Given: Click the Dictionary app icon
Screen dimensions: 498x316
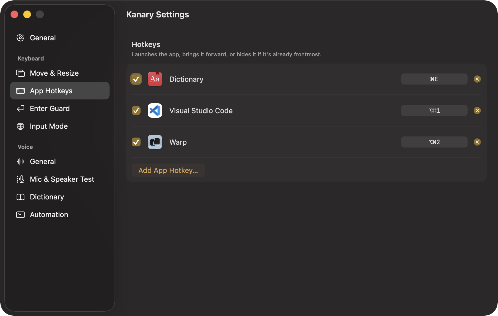Looking at the screenshot, I should tap(155, 79).
